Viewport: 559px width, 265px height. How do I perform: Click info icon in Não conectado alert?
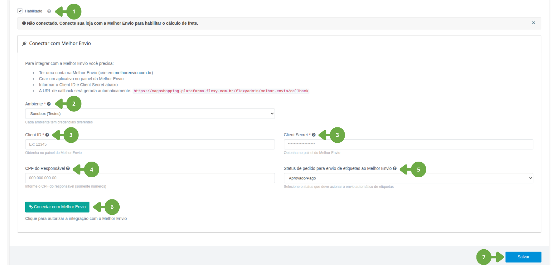pos(24,23)
